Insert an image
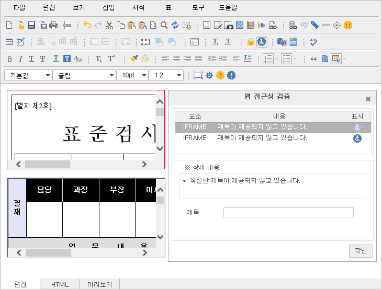The width and height of the screenshot is (382, 290). 207,25
